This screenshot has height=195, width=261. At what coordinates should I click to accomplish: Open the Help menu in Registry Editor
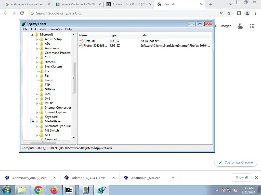(x=68, y=29)
